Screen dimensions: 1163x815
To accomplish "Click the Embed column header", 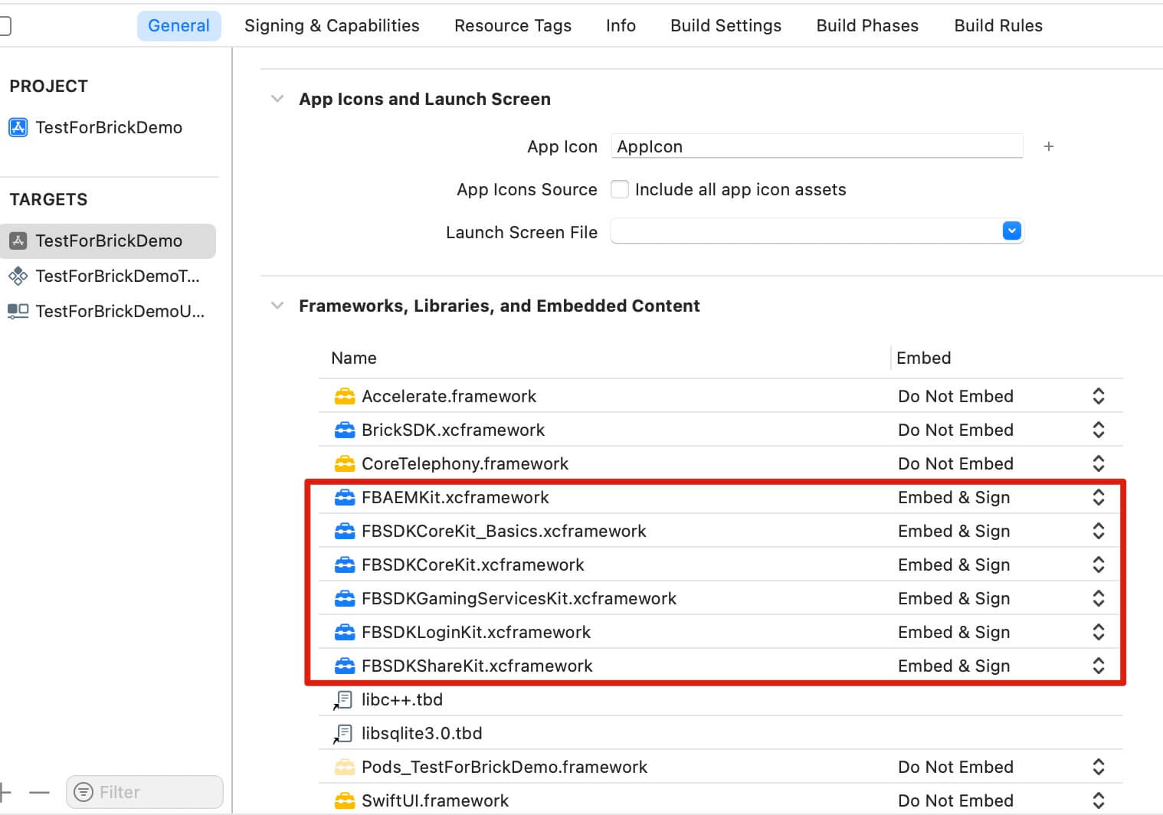I will pos(923,358).
